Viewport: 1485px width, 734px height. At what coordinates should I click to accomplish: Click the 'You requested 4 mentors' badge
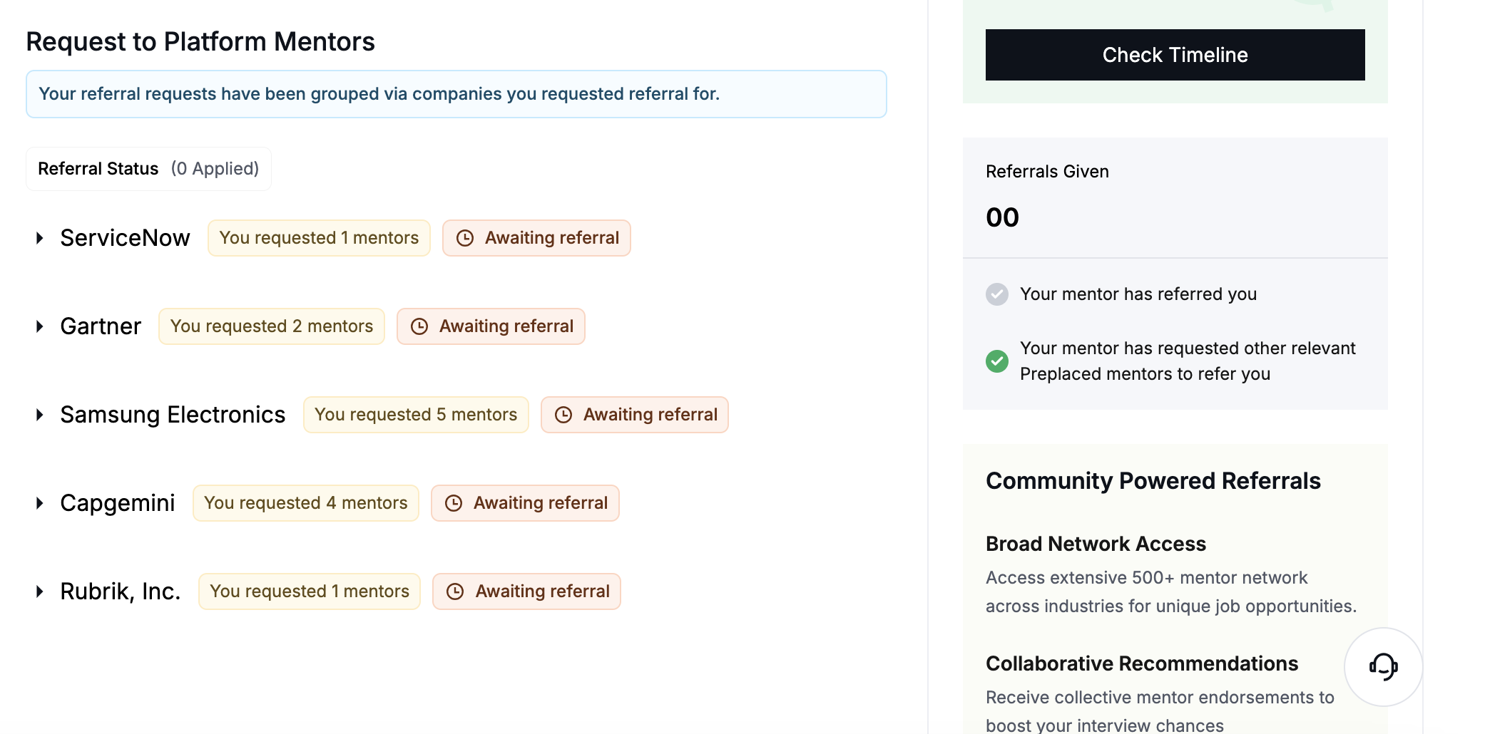coord(306,503)
